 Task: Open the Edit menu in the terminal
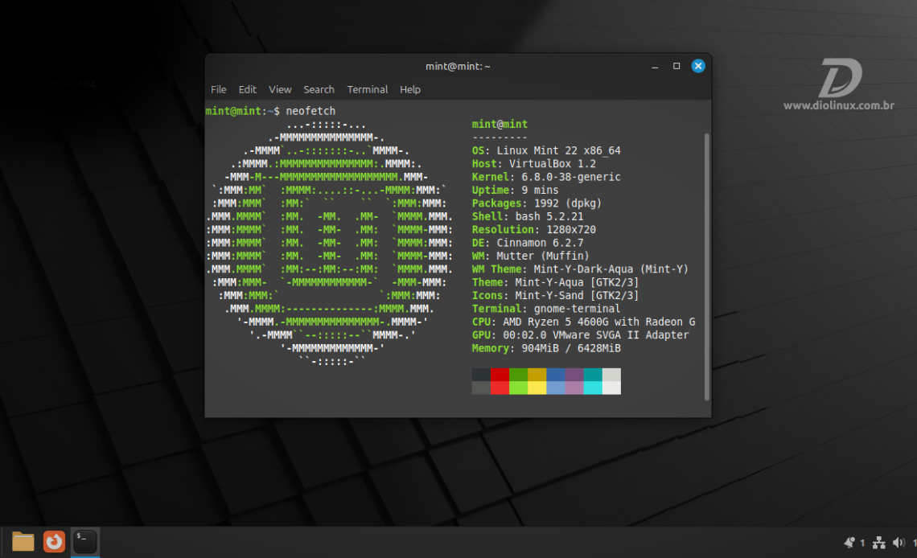247,89
